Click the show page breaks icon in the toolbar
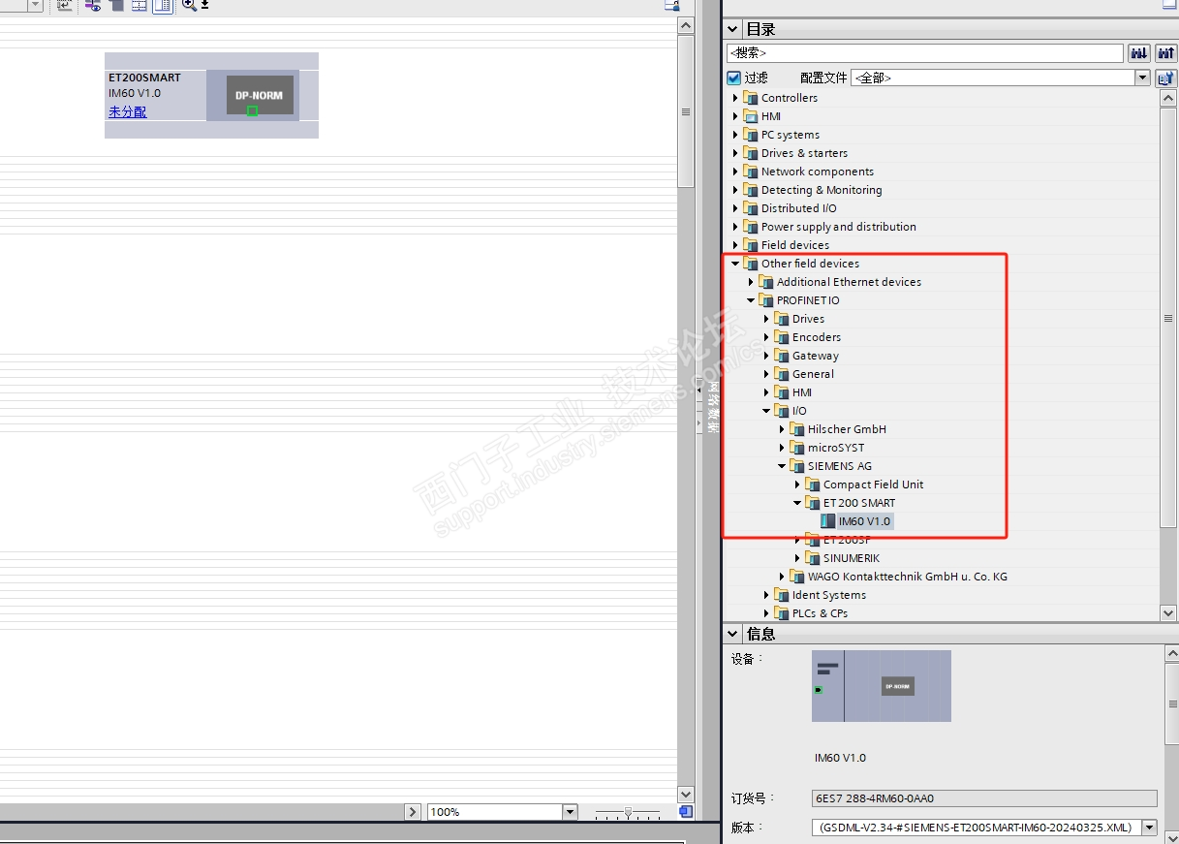The width and height of the screenshot is (1179, 844). click(x=140, y=6)
